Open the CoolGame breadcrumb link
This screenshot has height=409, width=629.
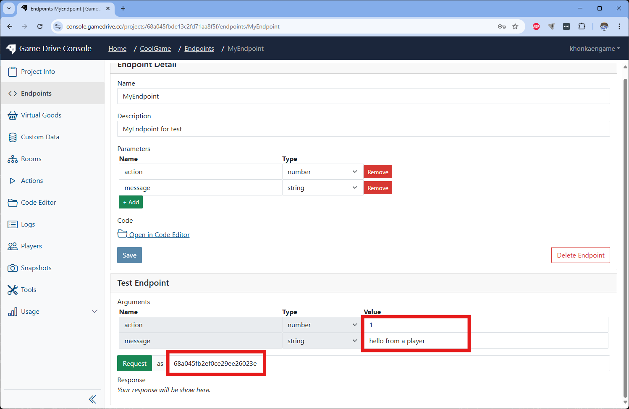pyautogui.click(x=155, y=48)
